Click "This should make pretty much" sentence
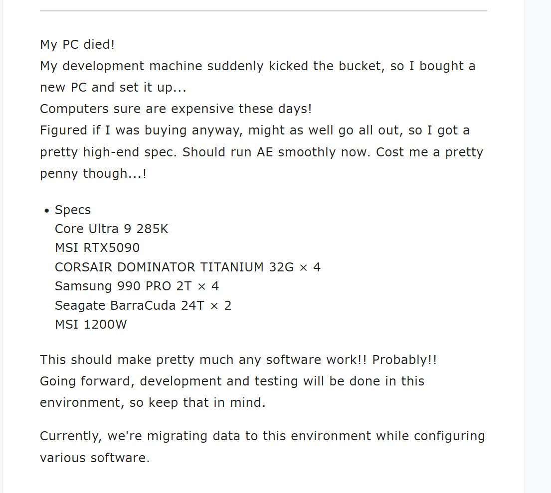The image size is (551, 493). click(150, 360)
